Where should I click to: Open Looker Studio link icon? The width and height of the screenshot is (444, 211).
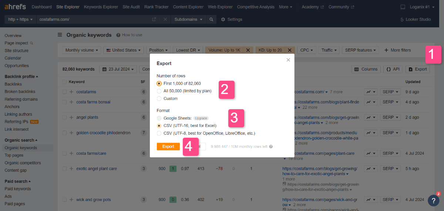[x=402, y=19]
